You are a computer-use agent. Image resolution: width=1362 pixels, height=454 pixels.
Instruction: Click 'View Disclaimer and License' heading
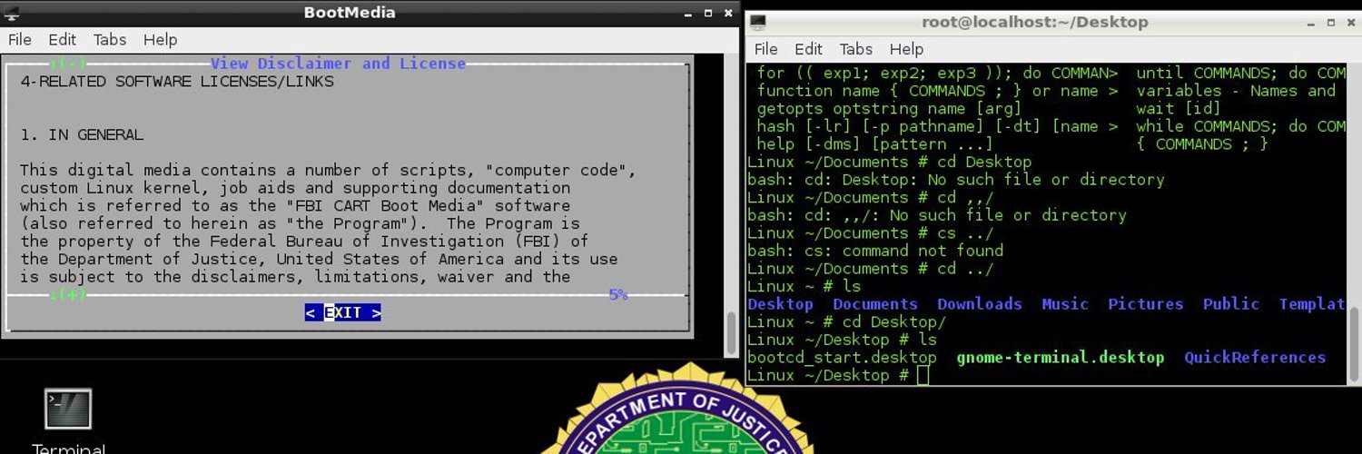pos(338,64)
